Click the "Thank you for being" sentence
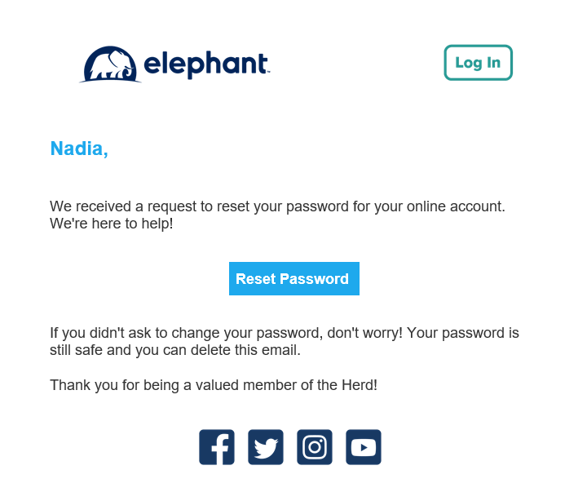Viewport: 587px width, 501px height. pos(214,385)
